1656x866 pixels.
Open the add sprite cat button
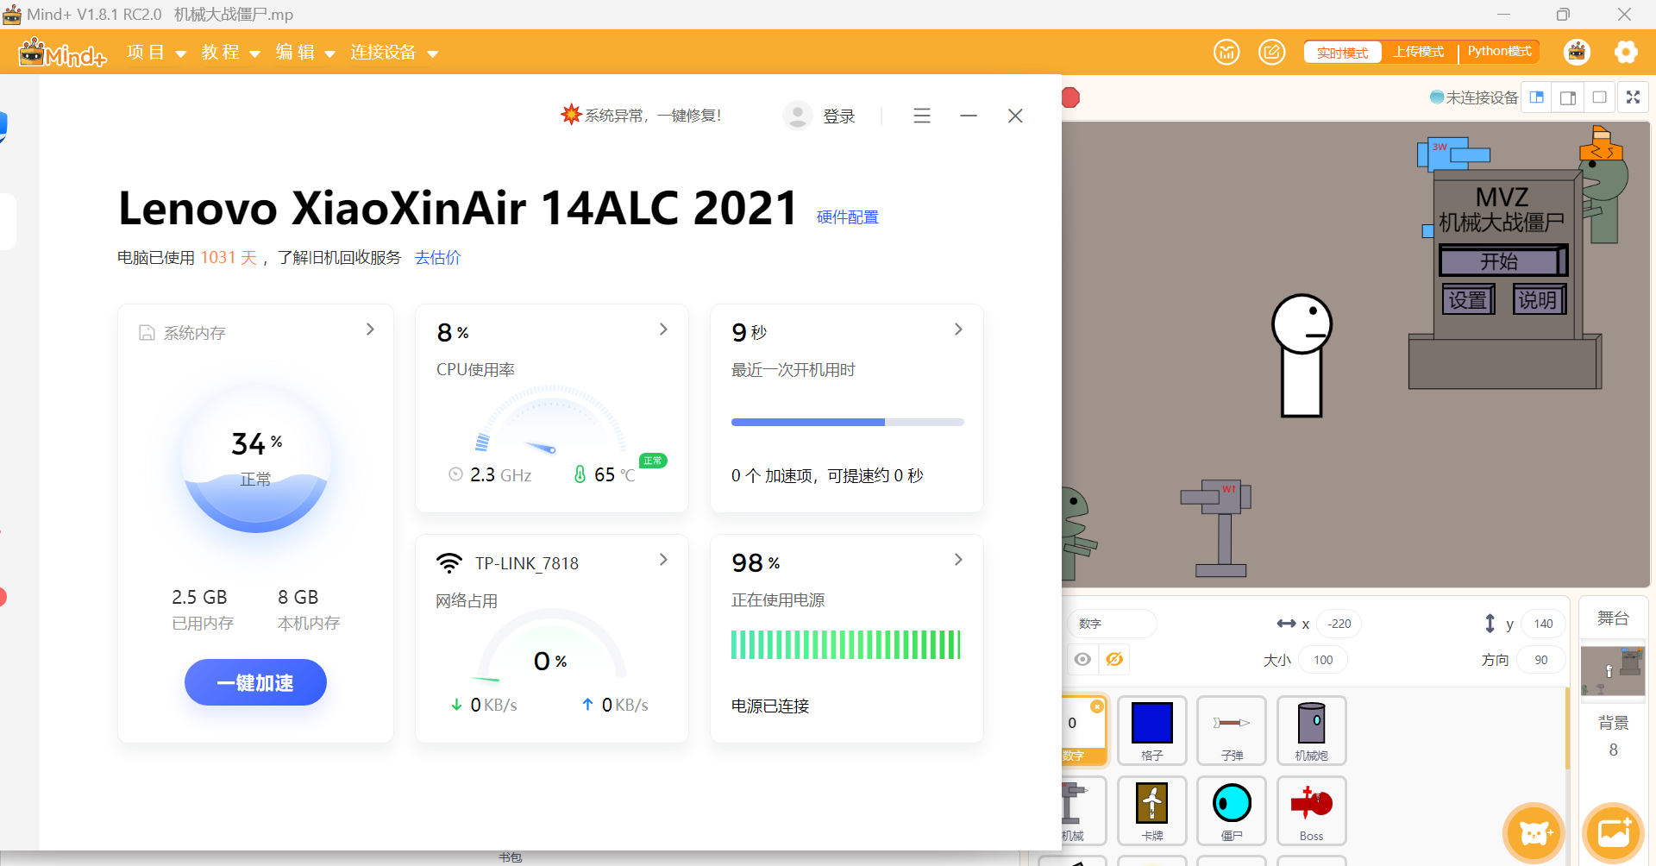point(1534,832)
